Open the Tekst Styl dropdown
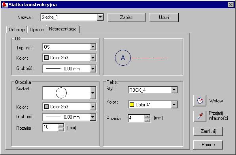 174,90
